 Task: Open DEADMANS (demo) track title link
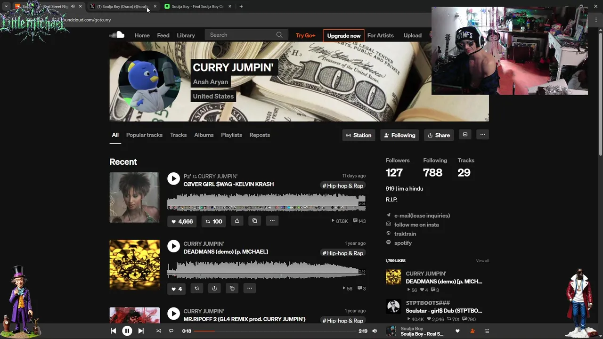click(226, 252)
